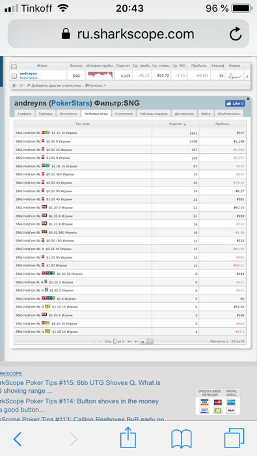Click the Neteller payment icon

218,410
